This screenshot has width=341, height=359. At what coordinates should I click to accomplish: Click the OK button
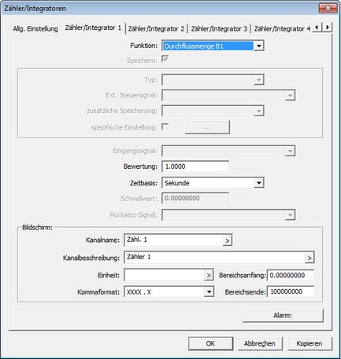(210, 343)
